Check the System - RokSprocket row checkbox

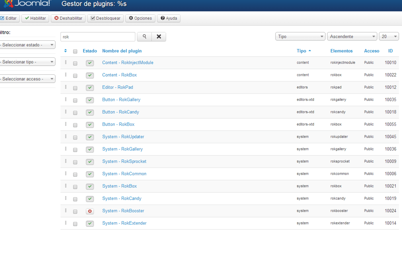(x=75, y=162)
